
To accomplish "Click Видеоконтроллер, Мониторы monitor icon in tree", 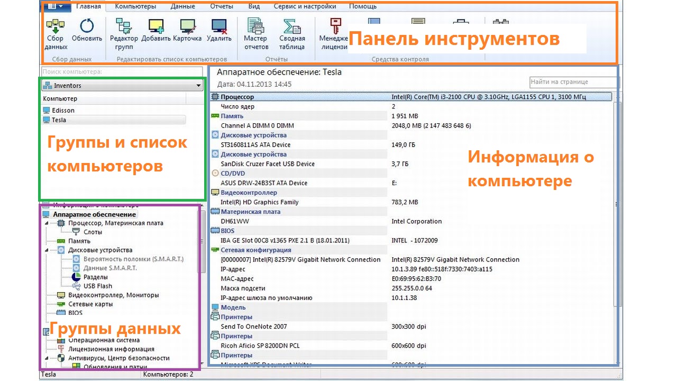I will pos(61,295).
